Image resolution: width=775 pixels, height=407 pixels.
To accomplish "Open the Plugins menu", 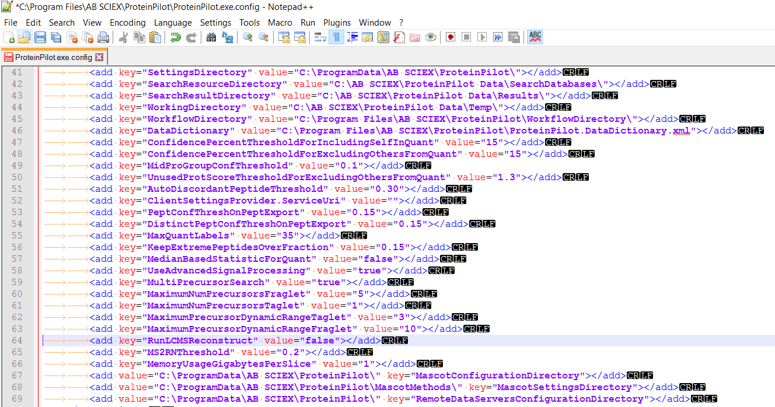I will (x=337, y=23).
